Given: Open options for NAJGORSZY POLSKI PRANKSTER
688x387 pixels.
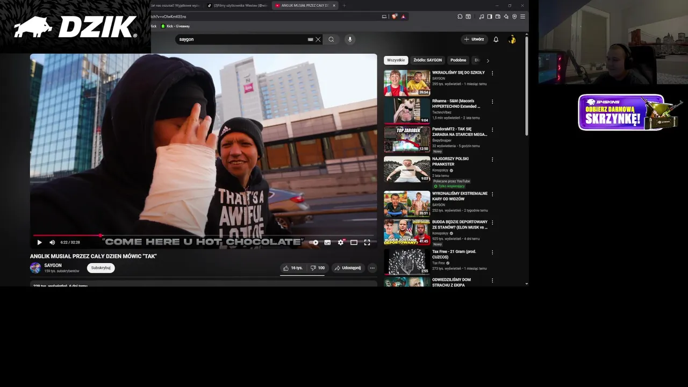Looking at the screenshot, I should [x=492, y=160].
